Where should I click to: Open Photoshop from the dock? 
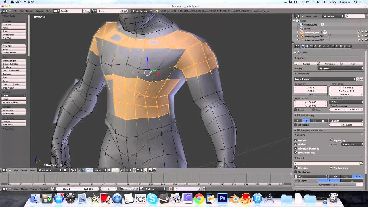click(222, 199)
